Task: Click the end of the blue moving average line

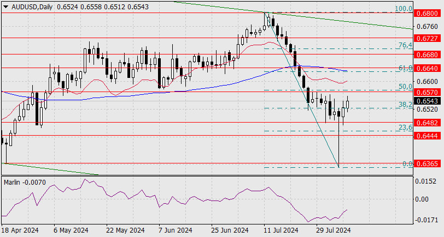Action: 347,70
